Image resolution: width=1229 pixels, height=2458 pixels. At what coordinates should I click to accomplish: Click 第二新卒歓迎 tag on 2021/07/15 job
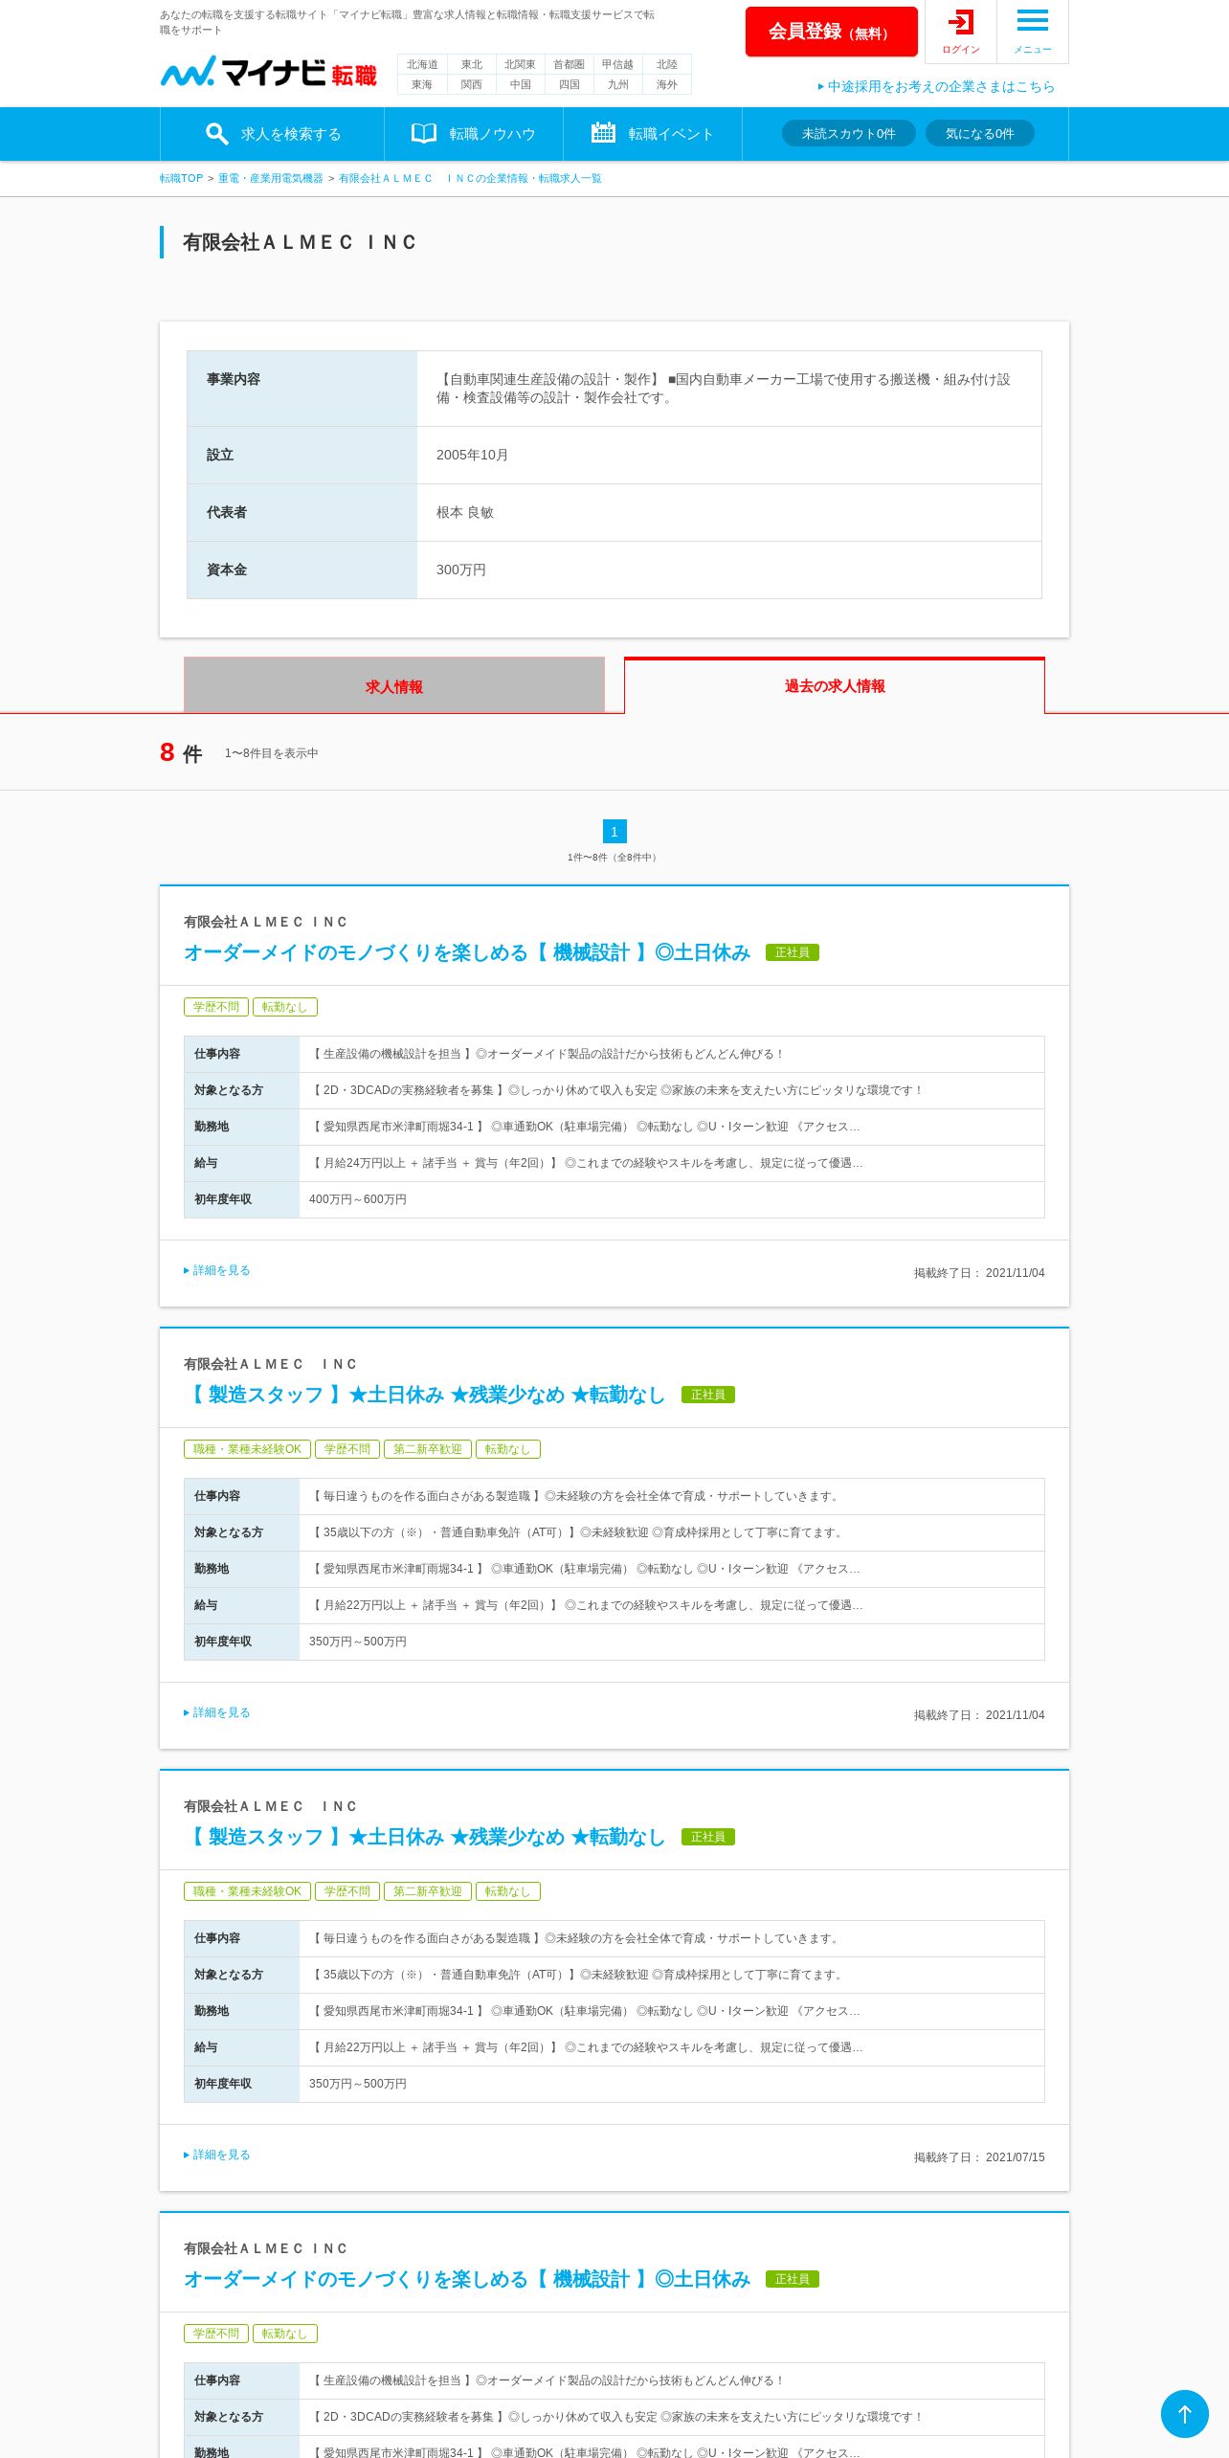(x=428, y=1891)
